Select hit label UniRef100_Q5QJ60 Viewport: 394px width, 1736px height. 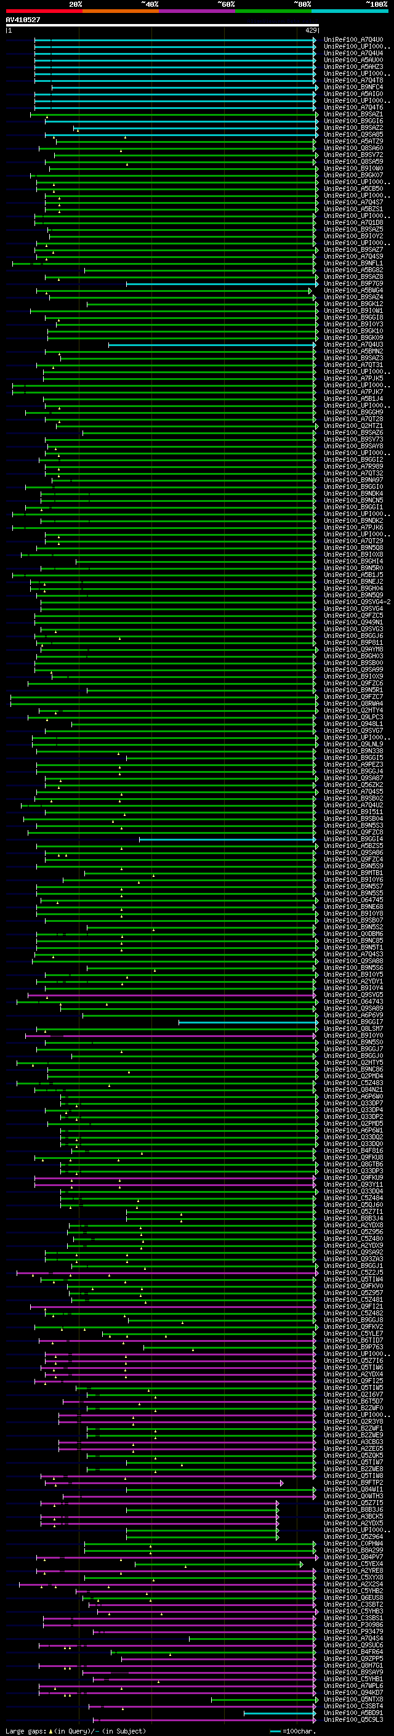click(353, 1205)
